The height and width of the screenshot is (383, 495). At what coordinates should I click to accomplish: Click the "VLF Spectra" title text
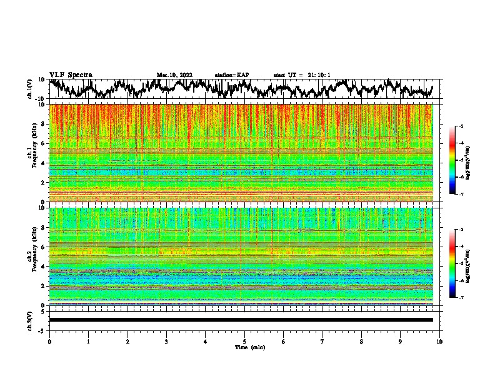[x=71, y=74]
